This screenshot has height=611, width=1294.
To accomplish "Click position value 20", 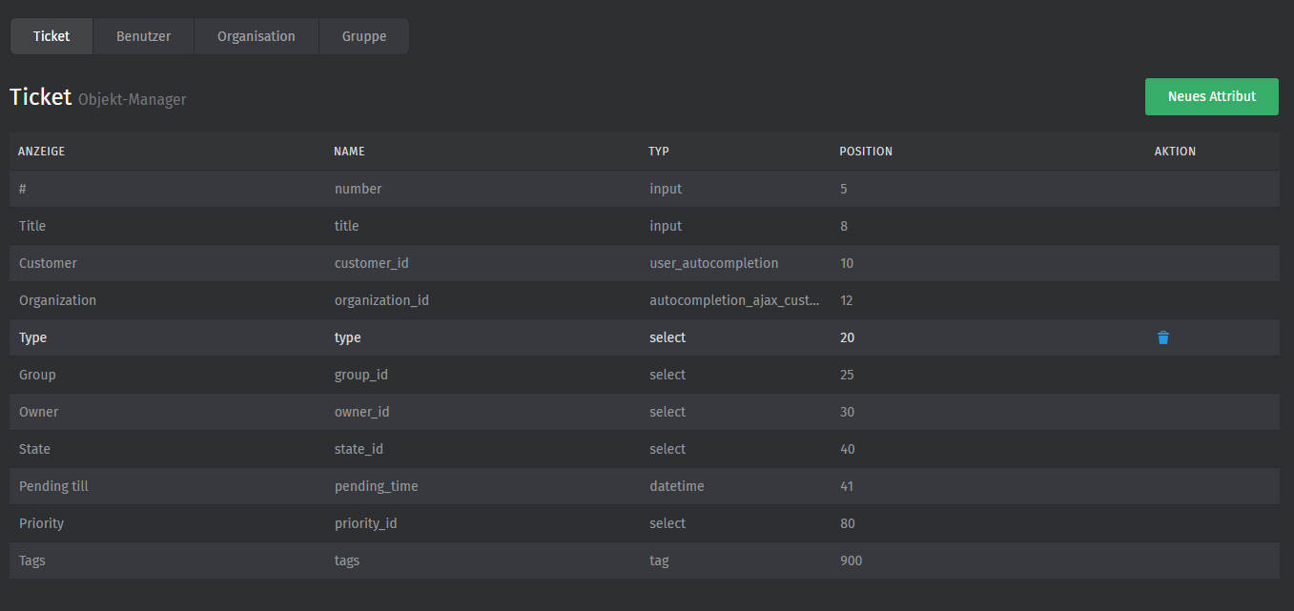I will coord(848,337).
